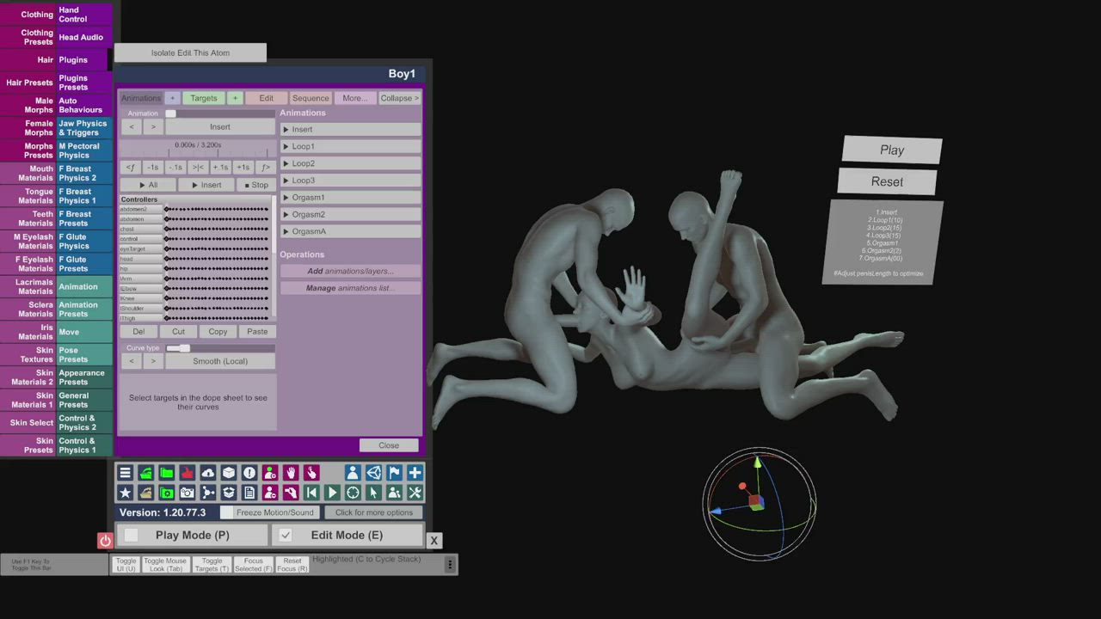1101x619 pixels.
Task: Select the cursor arrow icon
Action: coord(373,493)
